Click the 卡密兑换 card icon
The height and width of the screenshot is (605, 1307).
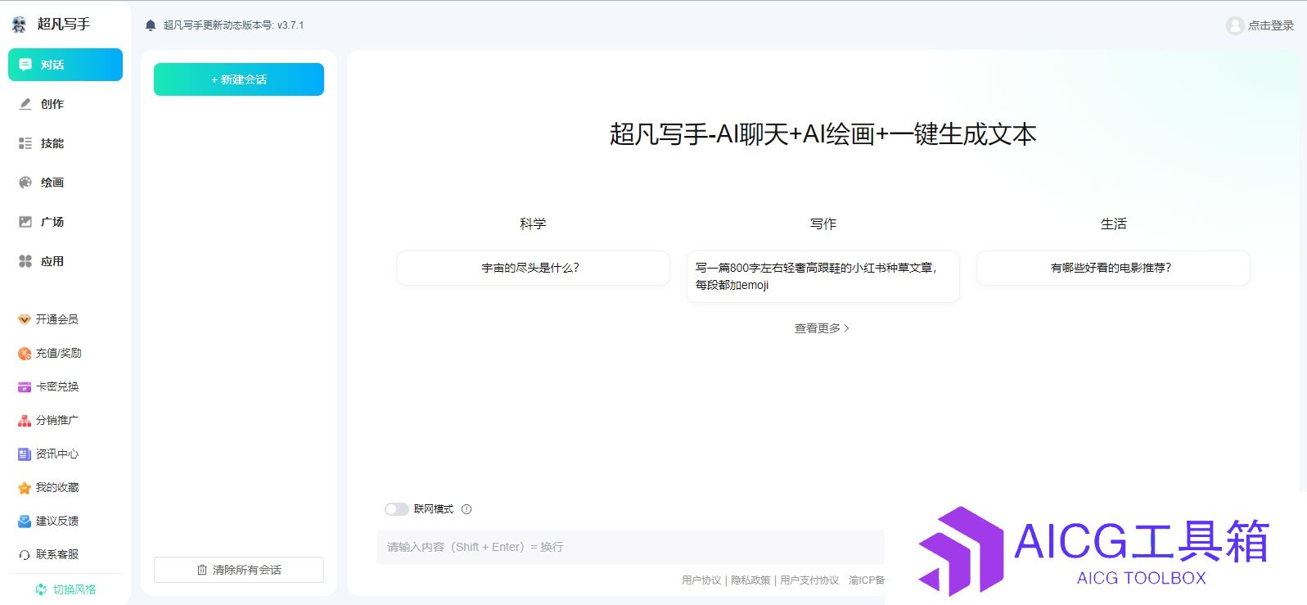(x=25, y=387)
